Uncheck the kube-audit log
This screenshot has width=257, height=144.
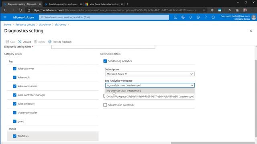point(14,77)
